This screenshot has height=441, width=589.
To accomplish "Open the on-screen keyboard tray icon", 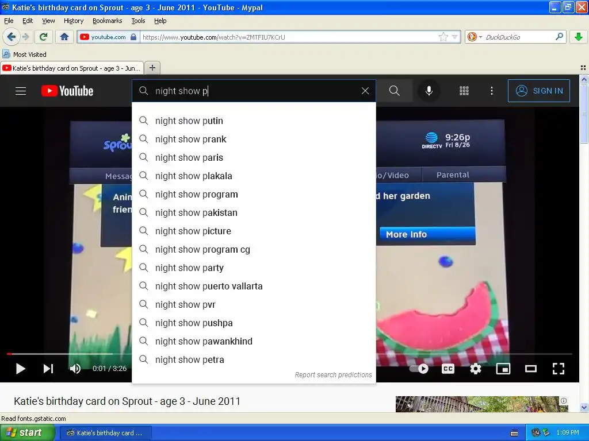I will pyautogui.click(x=514, y=433).
